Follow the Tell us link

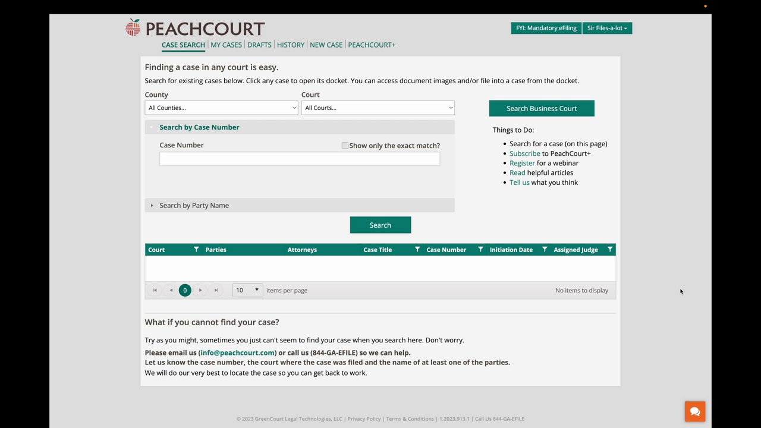520,182
